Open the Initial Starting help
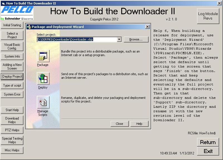 point(12,25)
